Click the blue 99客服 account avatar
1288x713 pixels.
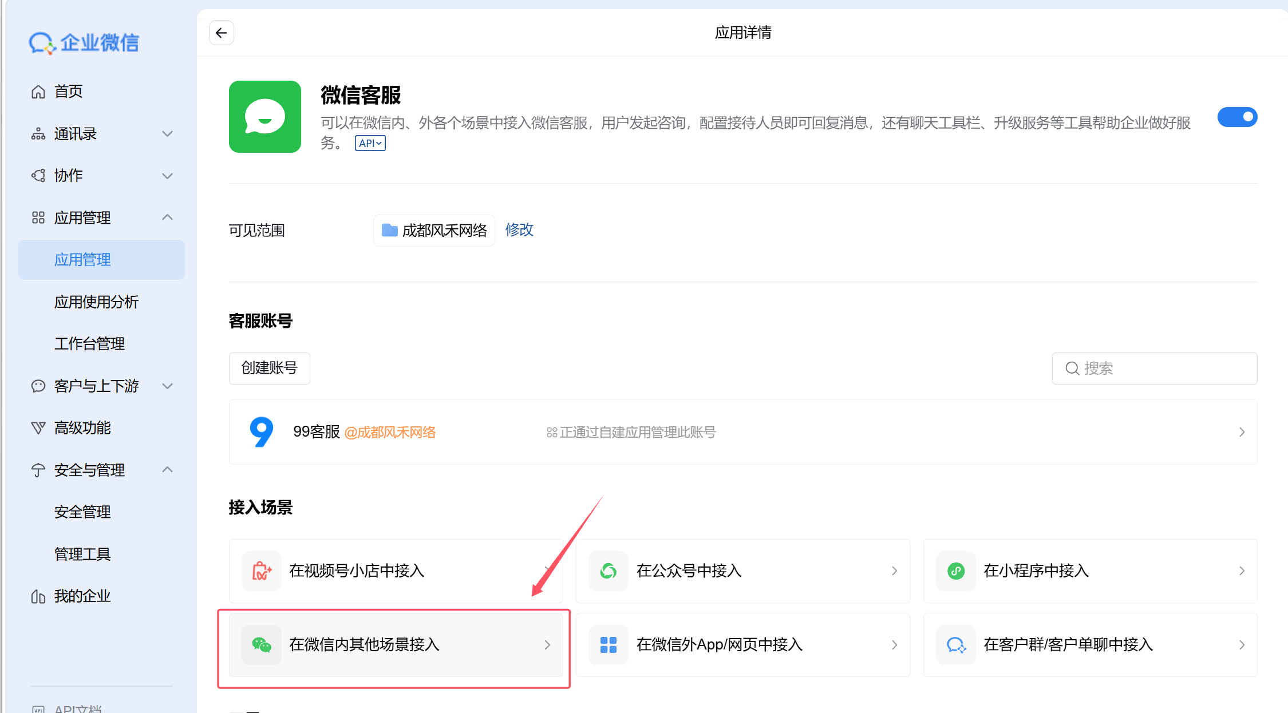click(x=262, y=432)
